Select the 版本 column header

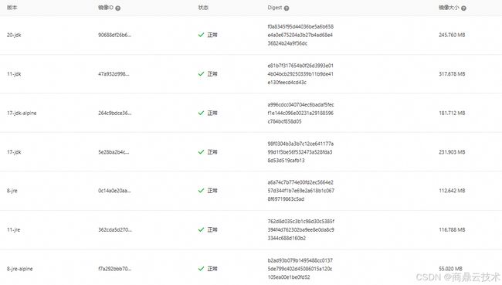point(12,8)
